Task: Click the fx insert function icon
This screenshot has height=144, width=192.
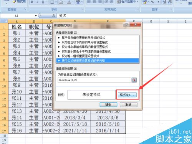Action: coord(54,16)
